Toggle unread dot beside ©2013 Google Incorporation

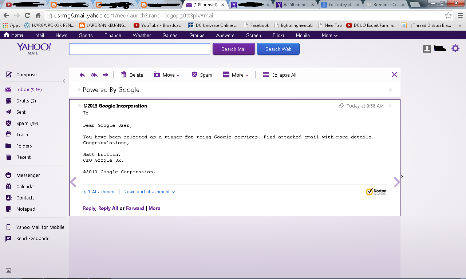point(79,106)
